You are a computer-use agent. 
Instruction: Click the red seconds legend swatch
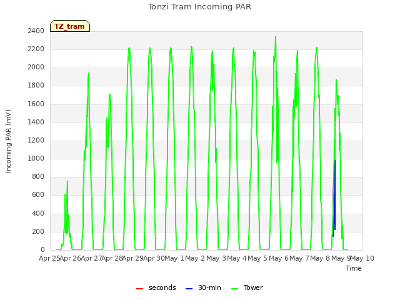coord(139,289)
